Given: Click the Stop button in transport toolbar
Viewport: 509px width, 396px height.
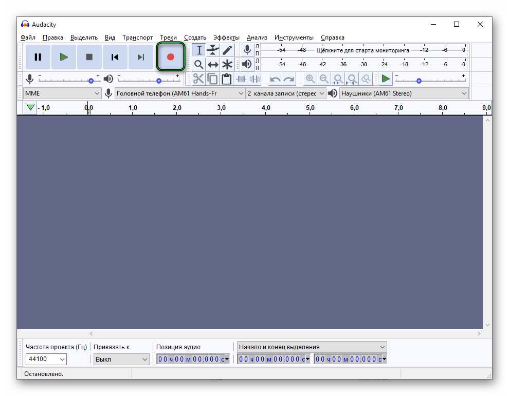Looking at the screenshot, I should 89,57.
